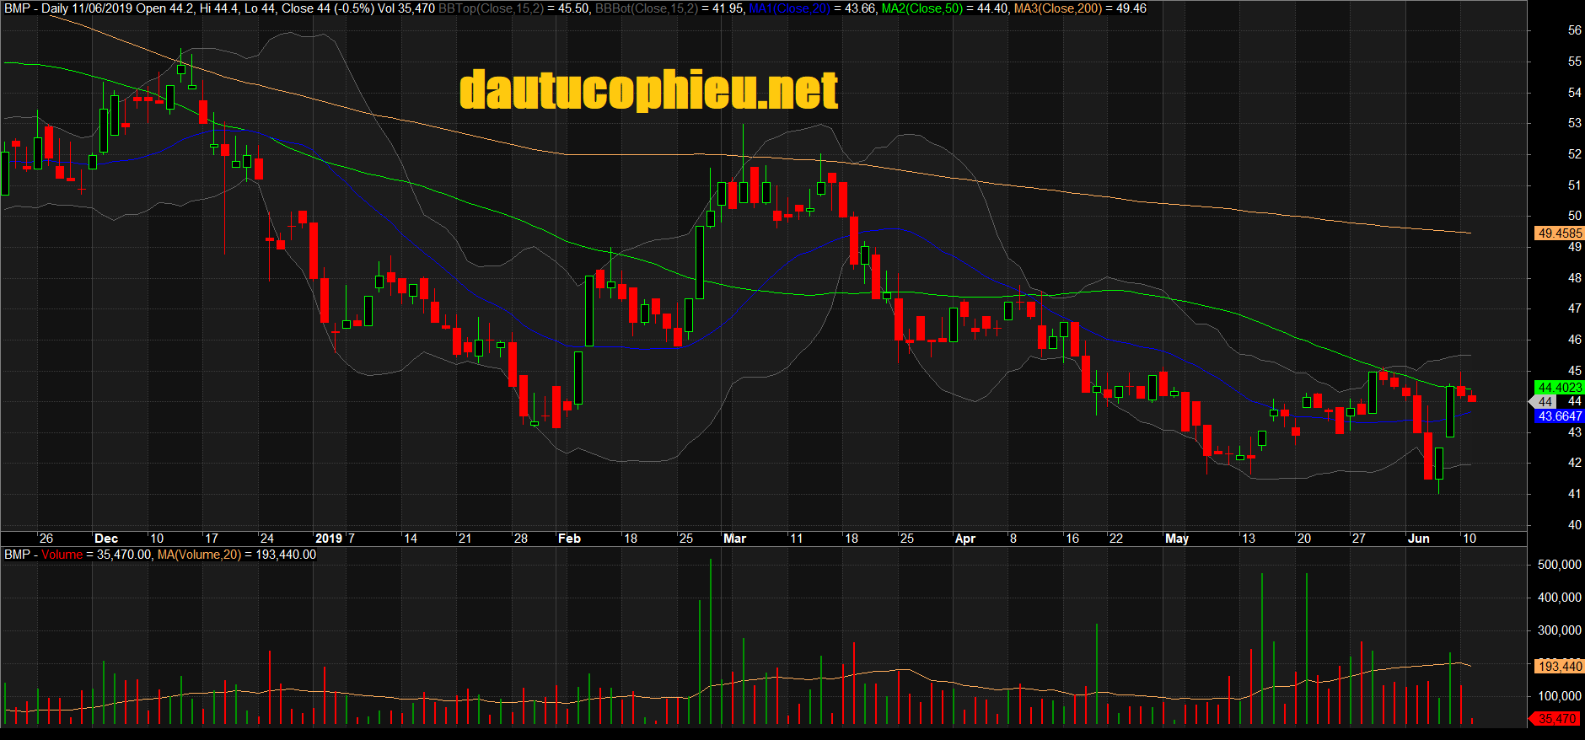Click the current price marker 44
1585x740 pixels.
1545,402
